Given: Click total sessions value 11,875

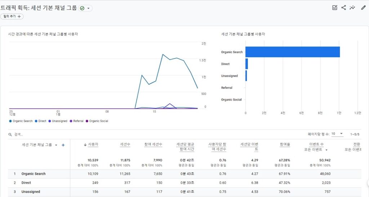Looking at the screenshot, I should [125, 160].
